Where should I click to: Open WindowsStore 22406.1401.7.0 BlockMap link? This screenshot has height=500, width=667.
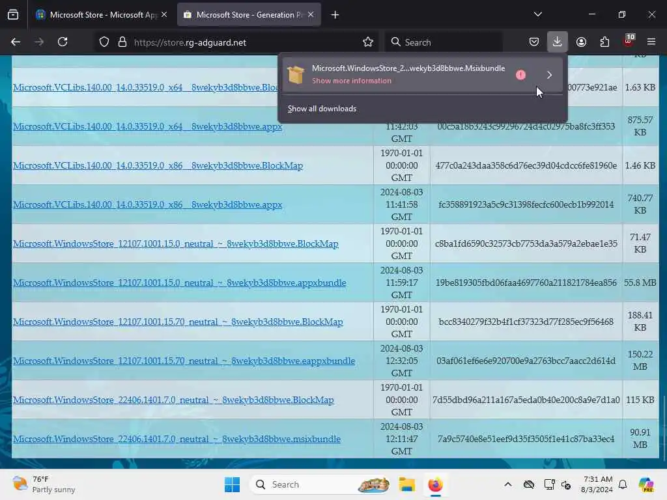pyautogui.click(x=173, y=400)
